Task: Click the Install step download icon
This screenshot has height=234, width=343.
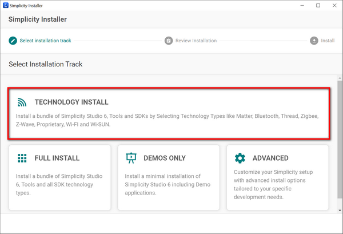Action: (314, 41)
